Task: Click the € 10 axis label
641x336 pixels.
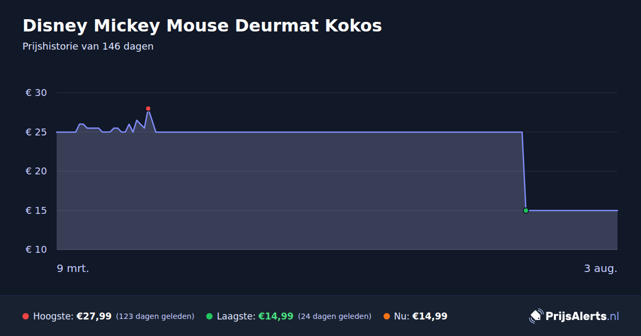Action: tap(36, 250)
